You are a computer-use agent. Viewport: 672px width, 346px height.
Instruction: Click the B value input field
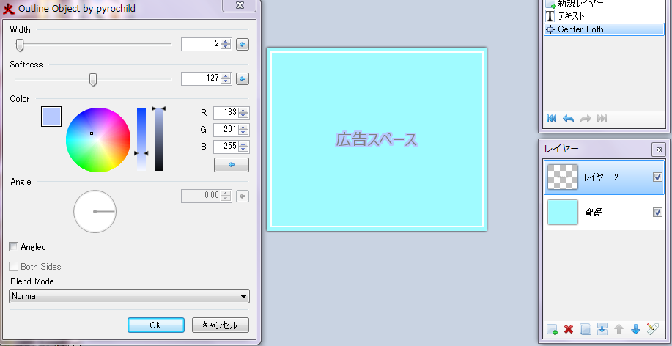[x=226, y=147]
